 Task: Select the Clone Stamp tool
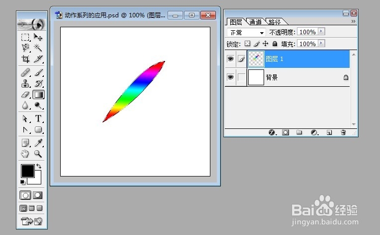25,83
